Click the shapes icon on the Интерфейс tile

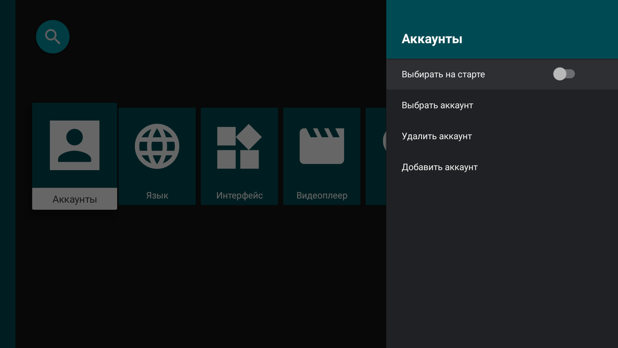coord(239,146)
